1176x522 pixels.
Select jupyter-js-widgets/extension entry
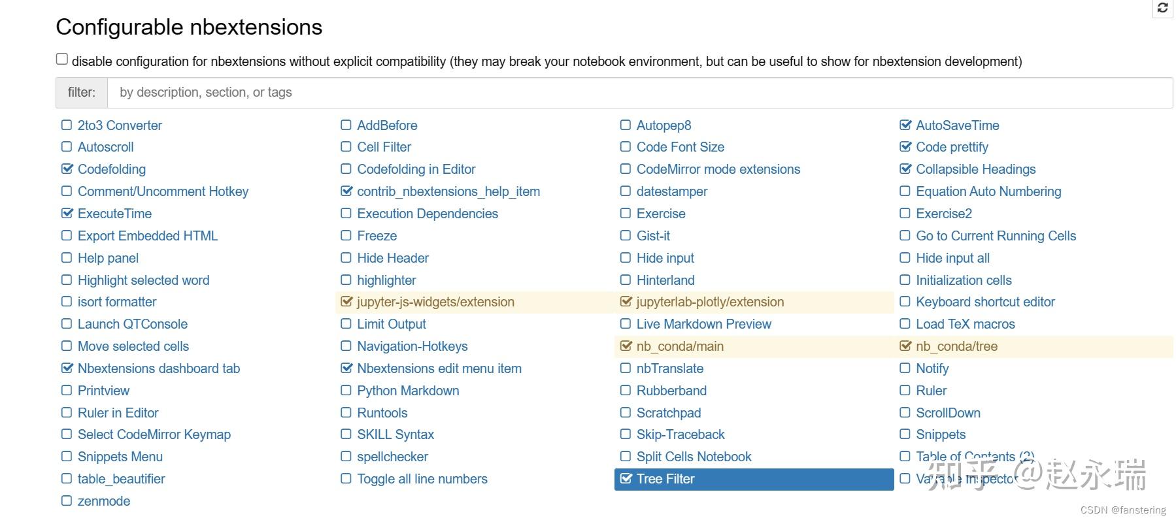(x=435, y=302)
